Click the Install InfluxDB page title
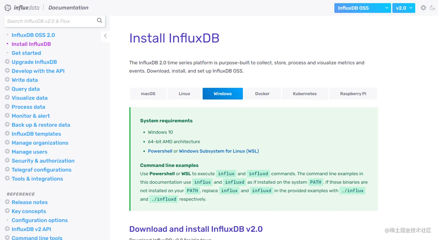438x240 pixels. click(174, 38)
